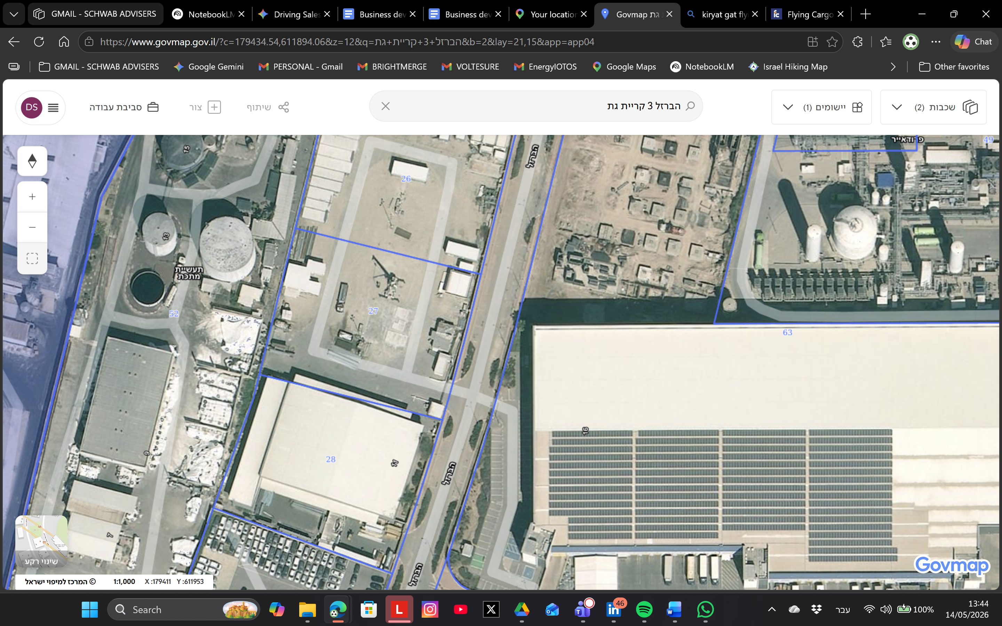The height and width of the screenshot is (626, 1002).
Task: Click the share icon labeled שיתוף
Action: pyautogui.click(x=268, y=107)
